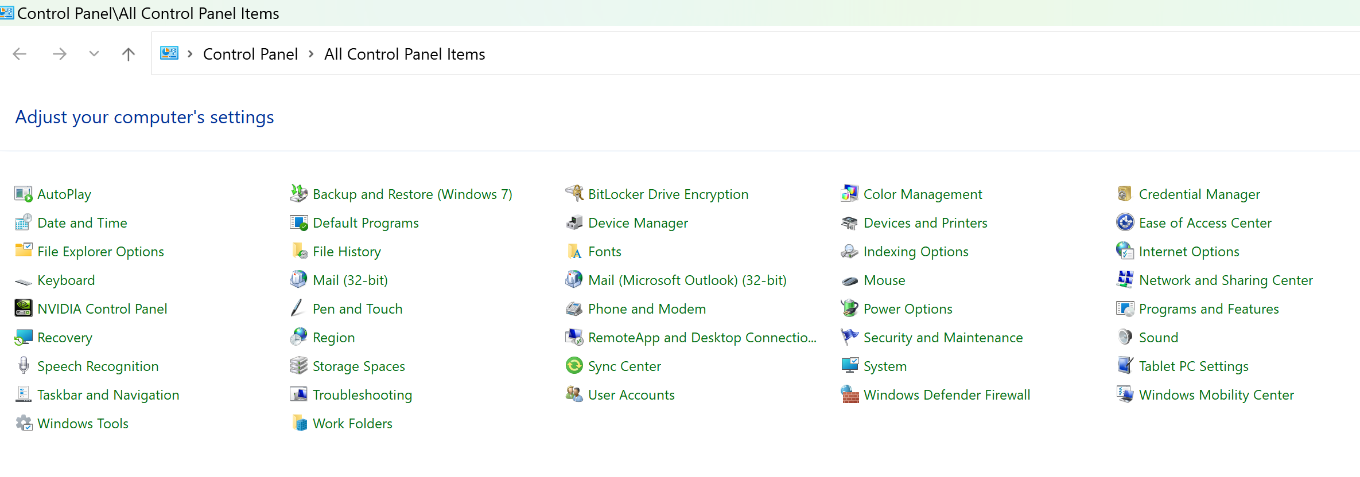
Task: Click the Ease of Access Center icon
Action: [1125, 223]
